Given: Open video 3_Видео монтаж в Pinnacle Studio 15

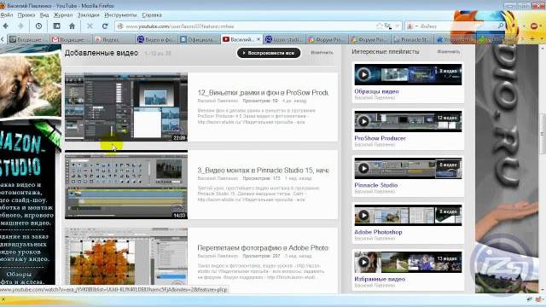Looking at the screenshot, I should pyautogui.click(x=263, y=171).
